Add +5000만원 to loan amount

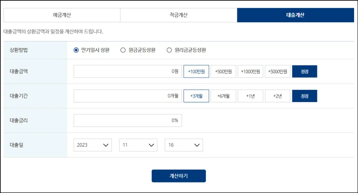click(x=278, y=72)
